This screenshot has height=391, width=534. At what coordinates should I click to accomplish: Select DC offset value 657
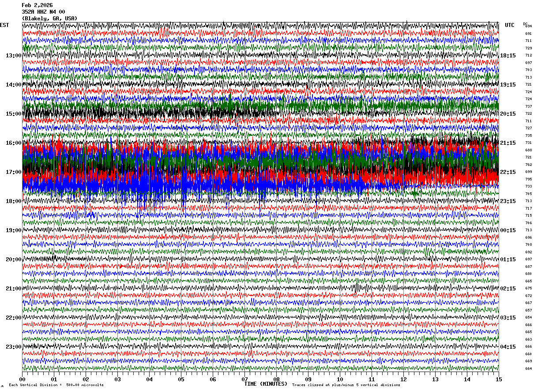pyautogui.click(x=528, y=310)
